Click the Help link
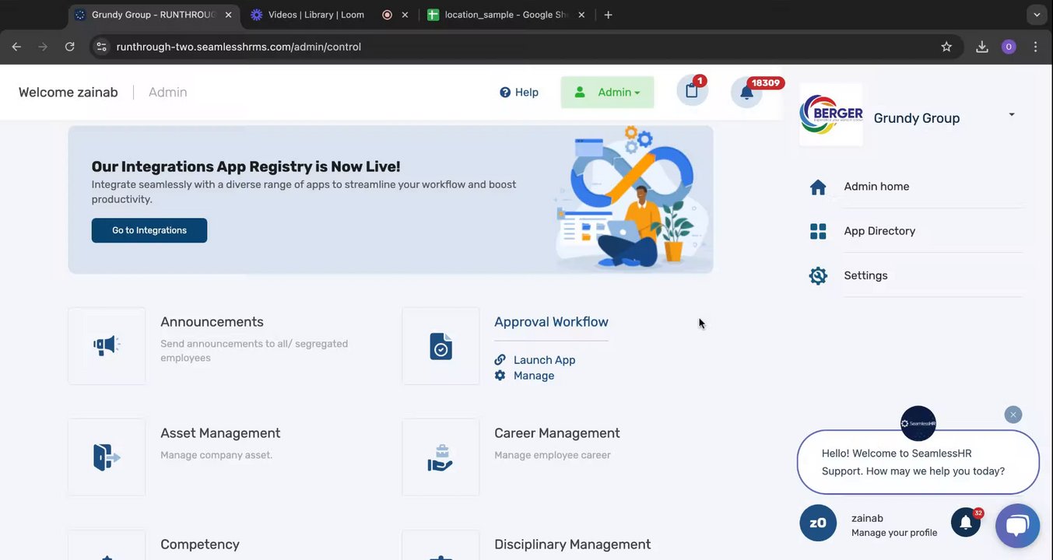 pyautogui.click(x=527, y=92)
